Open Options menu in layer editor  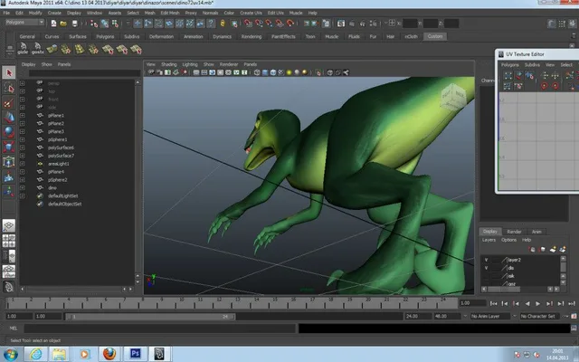pyautogui.click(x=508, y=240)
